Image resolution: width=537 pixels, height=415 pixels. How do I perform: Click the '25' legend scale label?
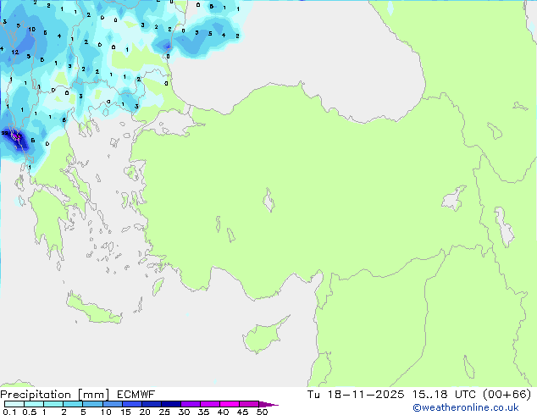click(164, 412)
